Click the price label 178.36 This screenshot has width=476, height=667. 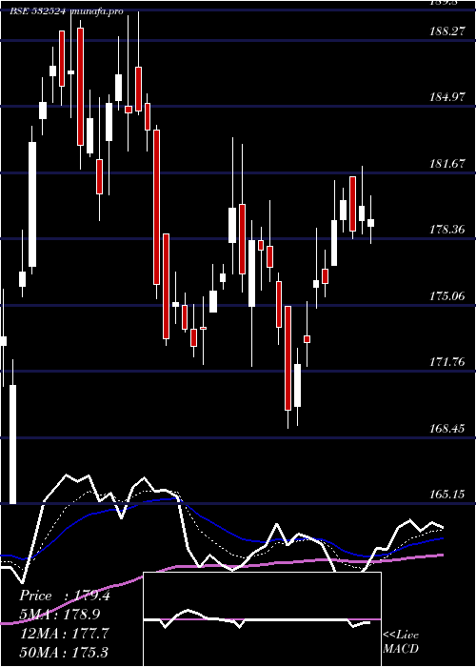pos(447,230)
